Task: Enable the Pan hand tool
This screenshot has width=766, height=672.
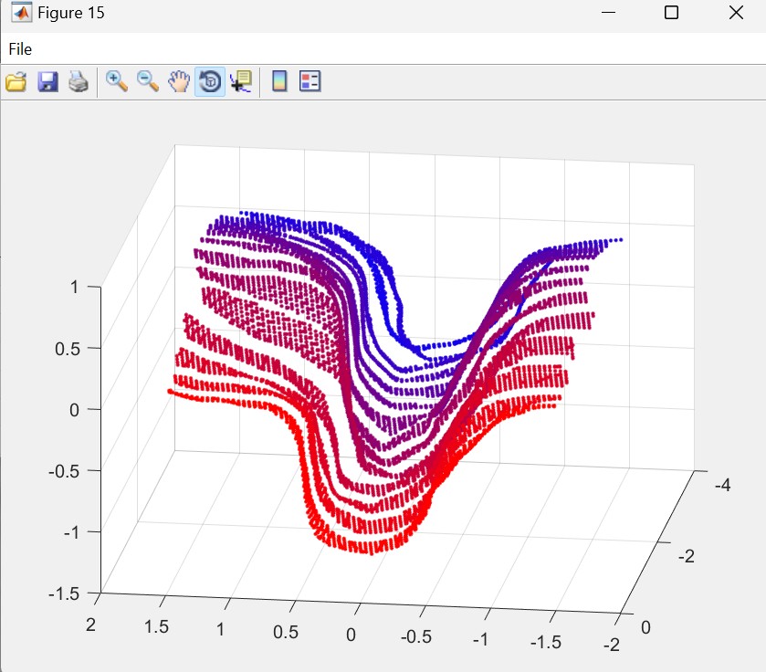Action: coord(179,82)
